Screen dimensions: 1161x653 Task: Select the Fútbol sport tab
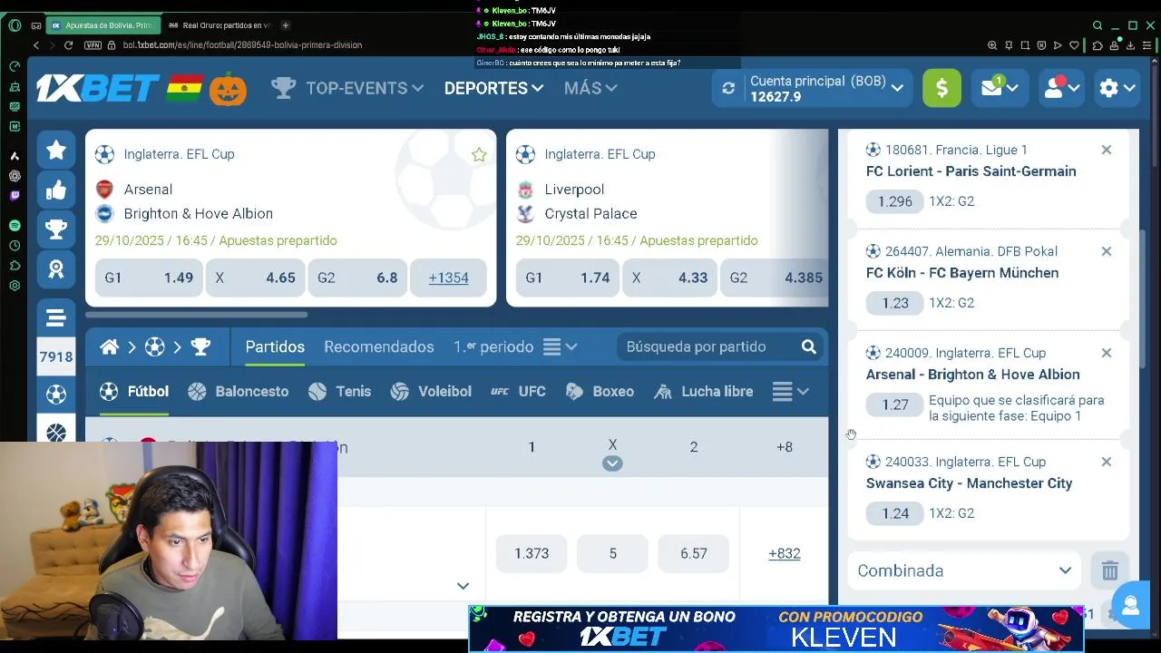click(134, 391)
